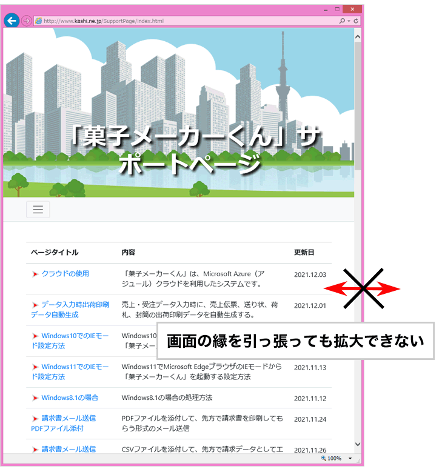Click the 100% zoom magnifier icon
This screenshot has width=442, height=472.
coord(323,458)
